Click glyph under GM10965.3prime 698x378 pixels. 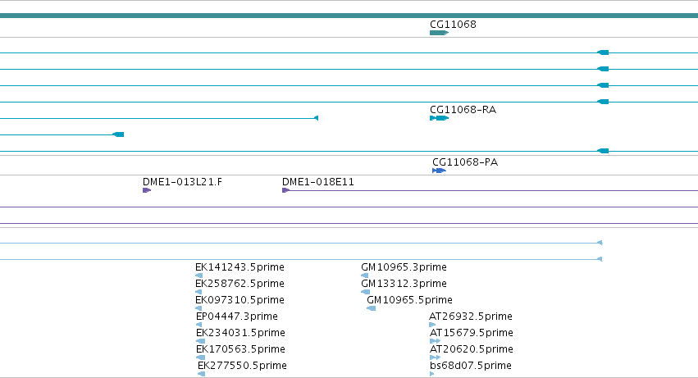click(x=364, y=276)
